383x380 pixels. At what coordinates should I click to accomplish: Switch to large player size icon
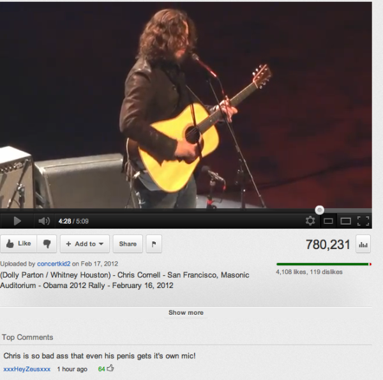click(345, 221)
